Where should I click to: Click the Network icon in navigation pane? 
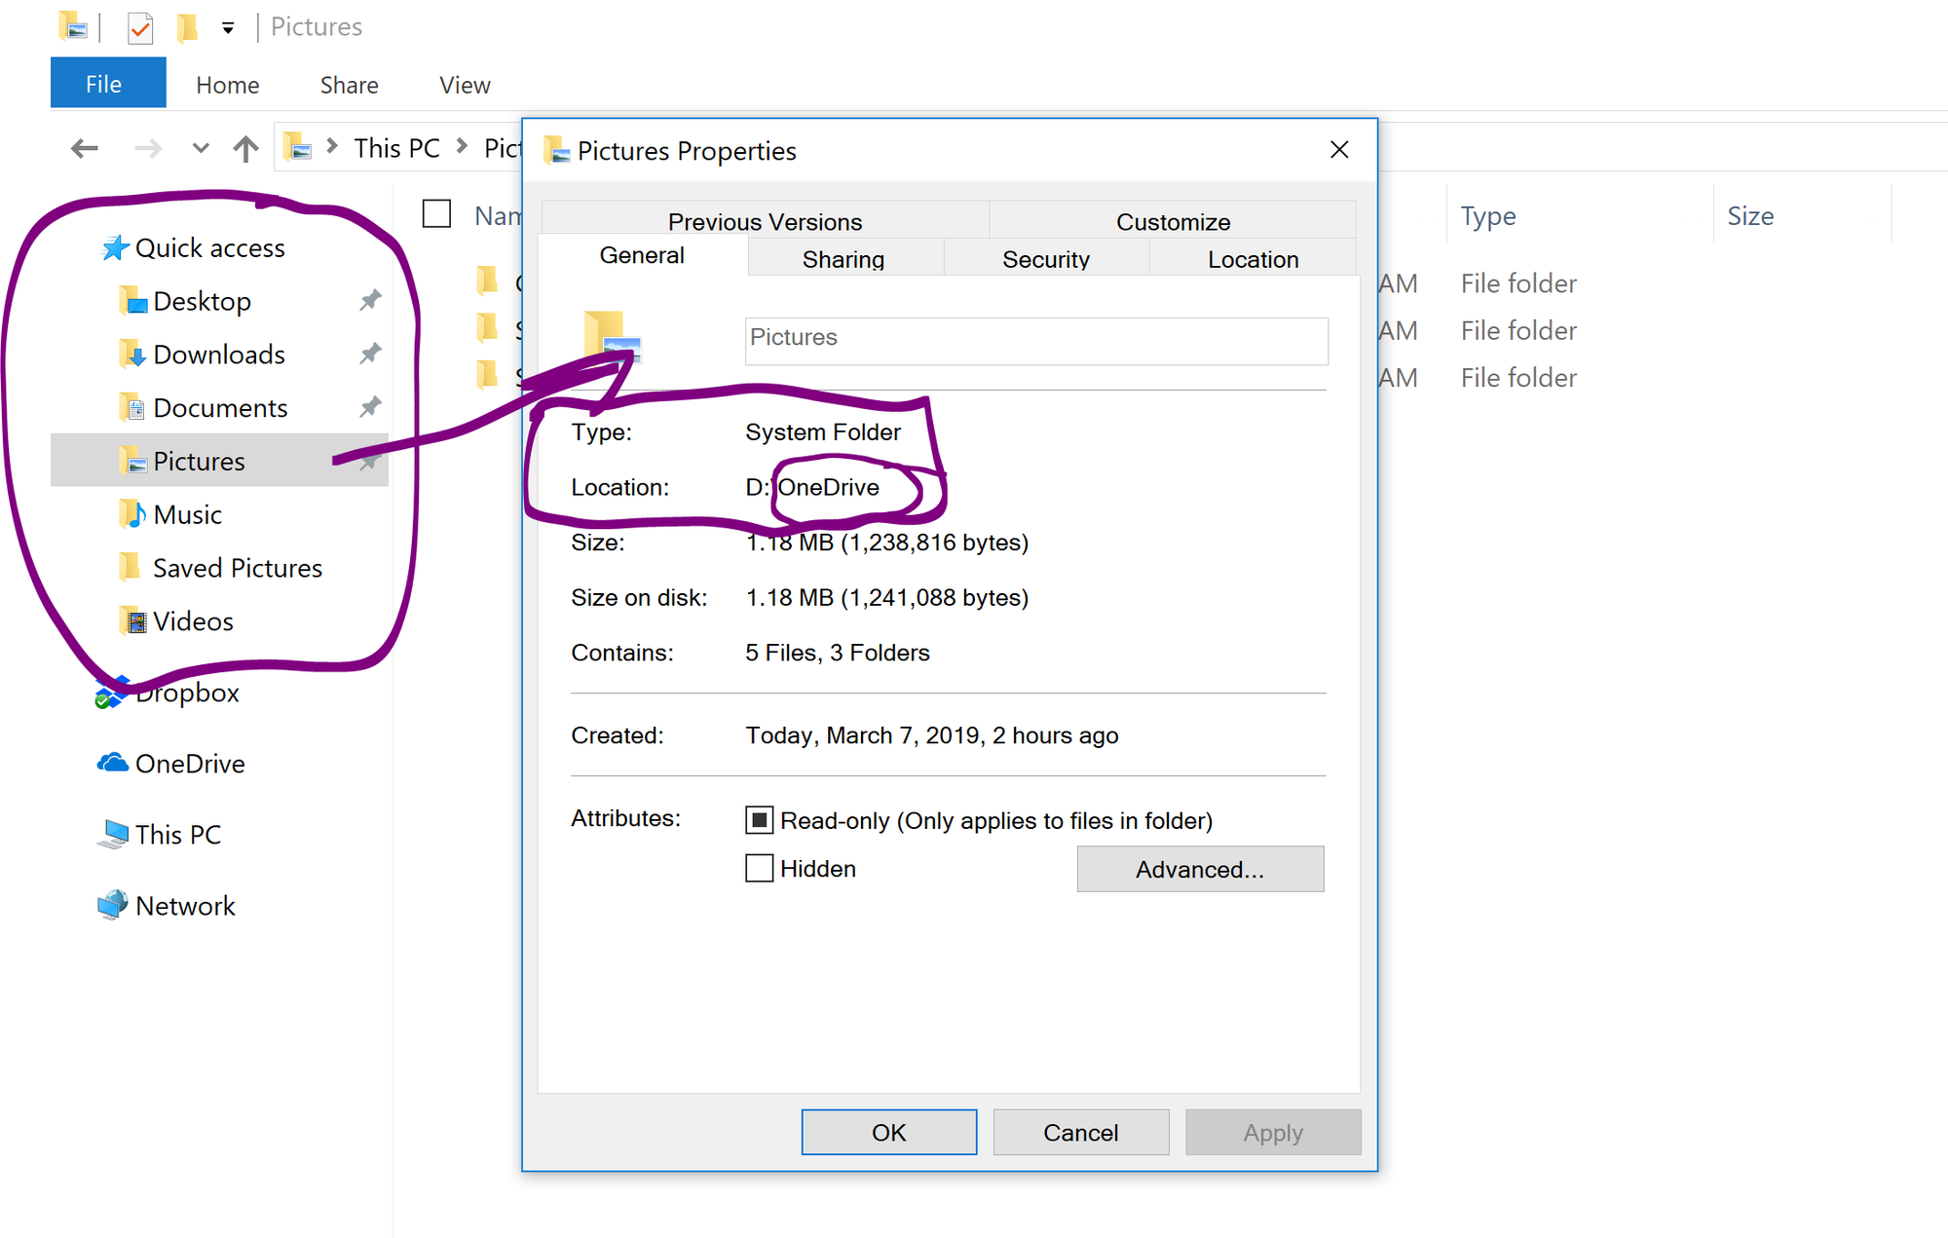click(113, 905)
